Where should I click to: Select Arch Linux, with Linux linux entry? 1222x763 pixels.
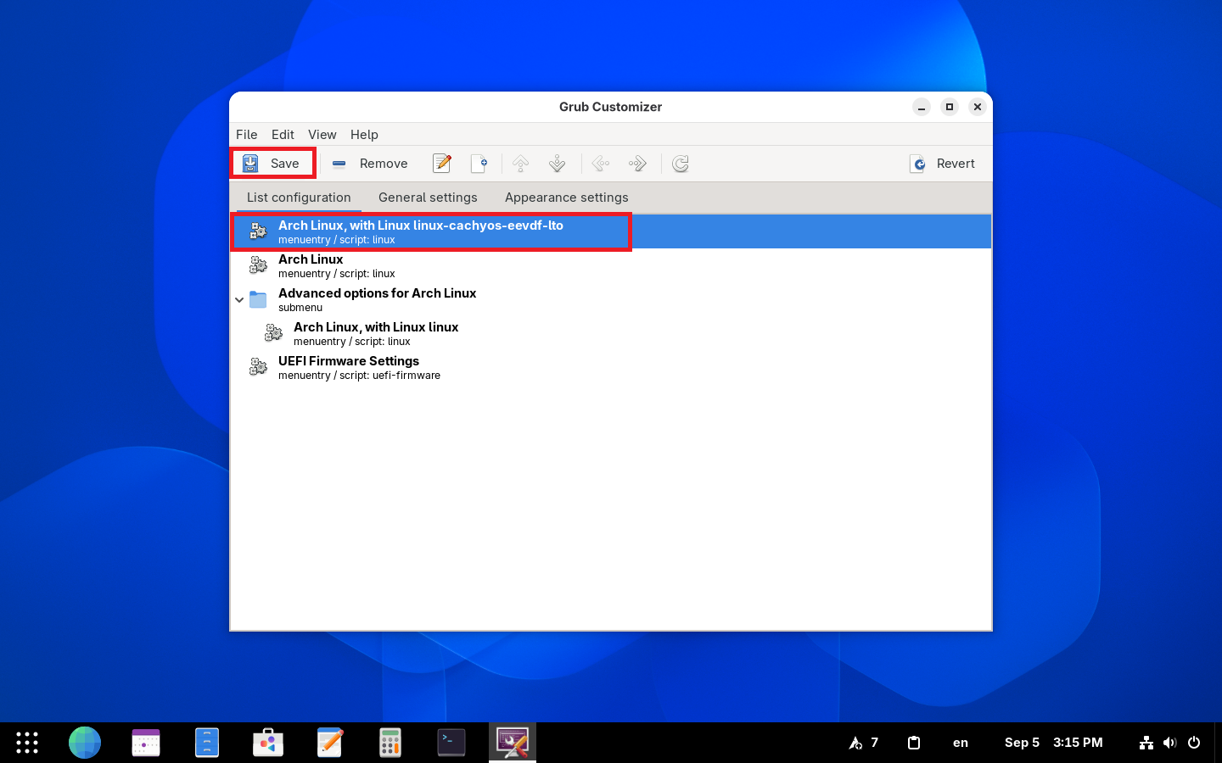coord(611,333)
